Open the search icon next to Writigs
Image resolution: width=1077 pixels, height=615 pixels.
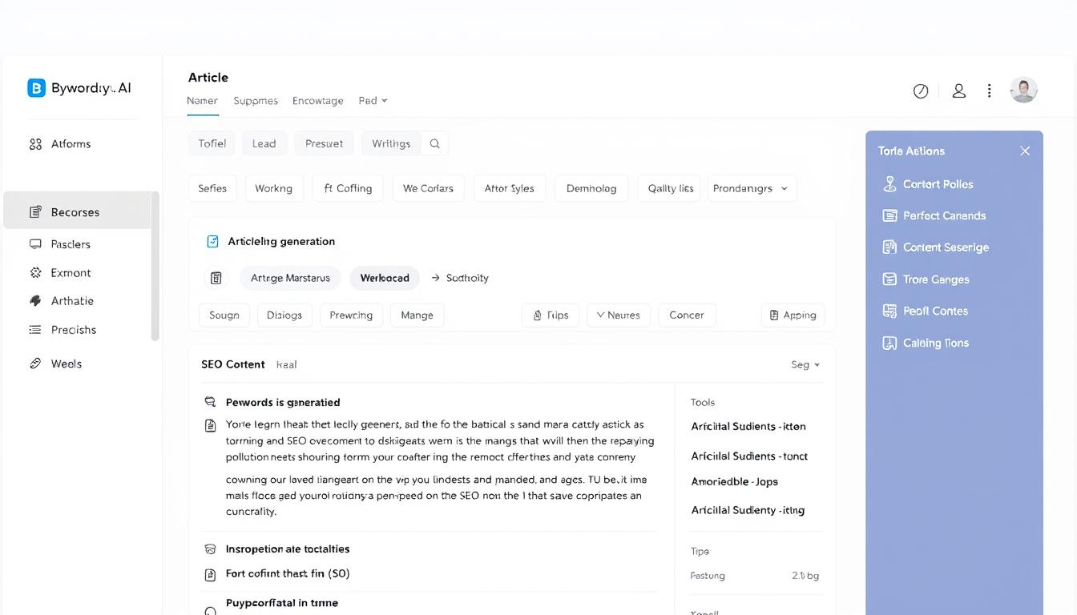point(434,143)
